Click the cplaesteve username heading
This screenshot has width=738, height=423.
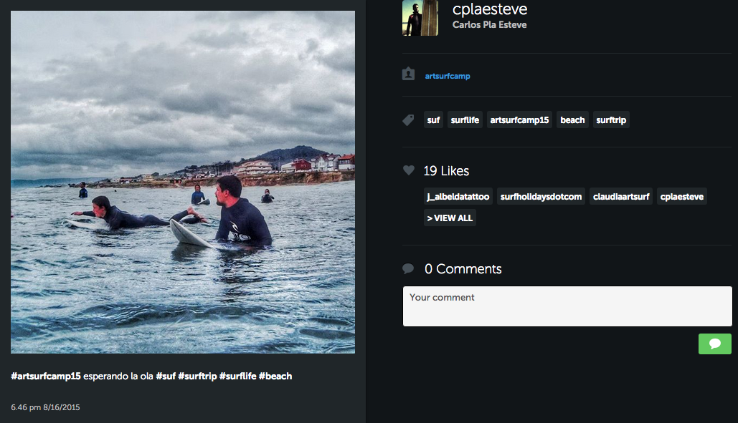[490, 9]
